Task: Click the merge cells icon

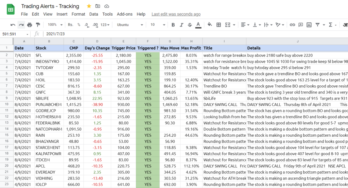Action: coord(228,25)
